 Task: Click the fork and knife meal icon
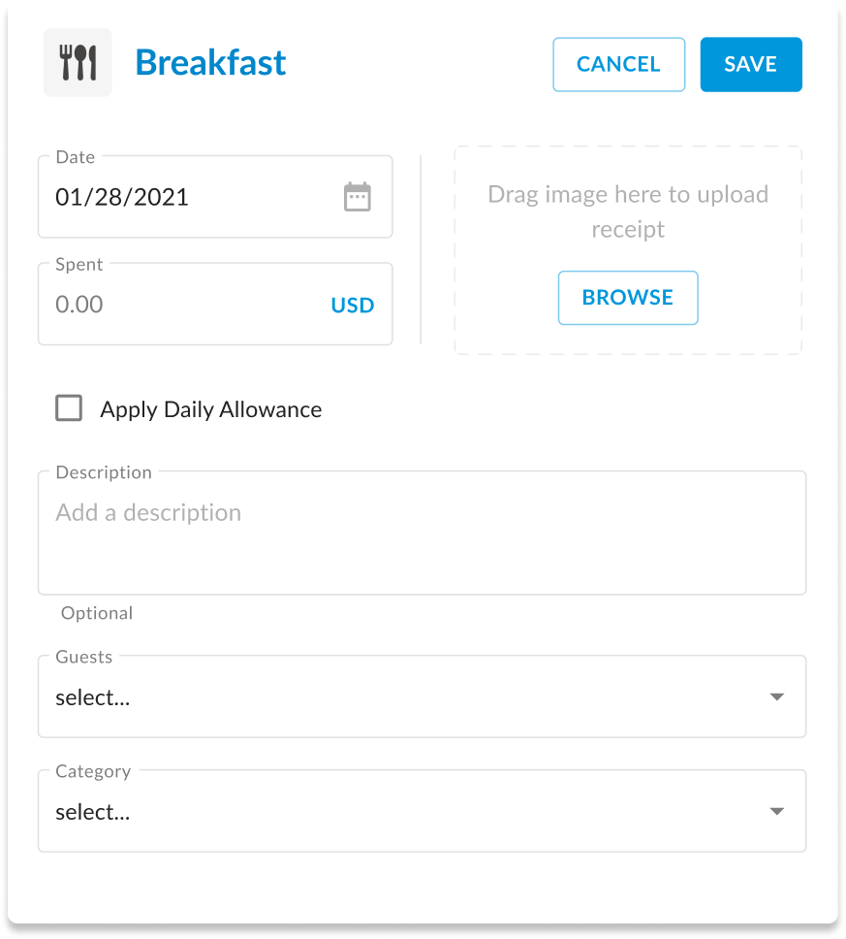tap(78, 63)
